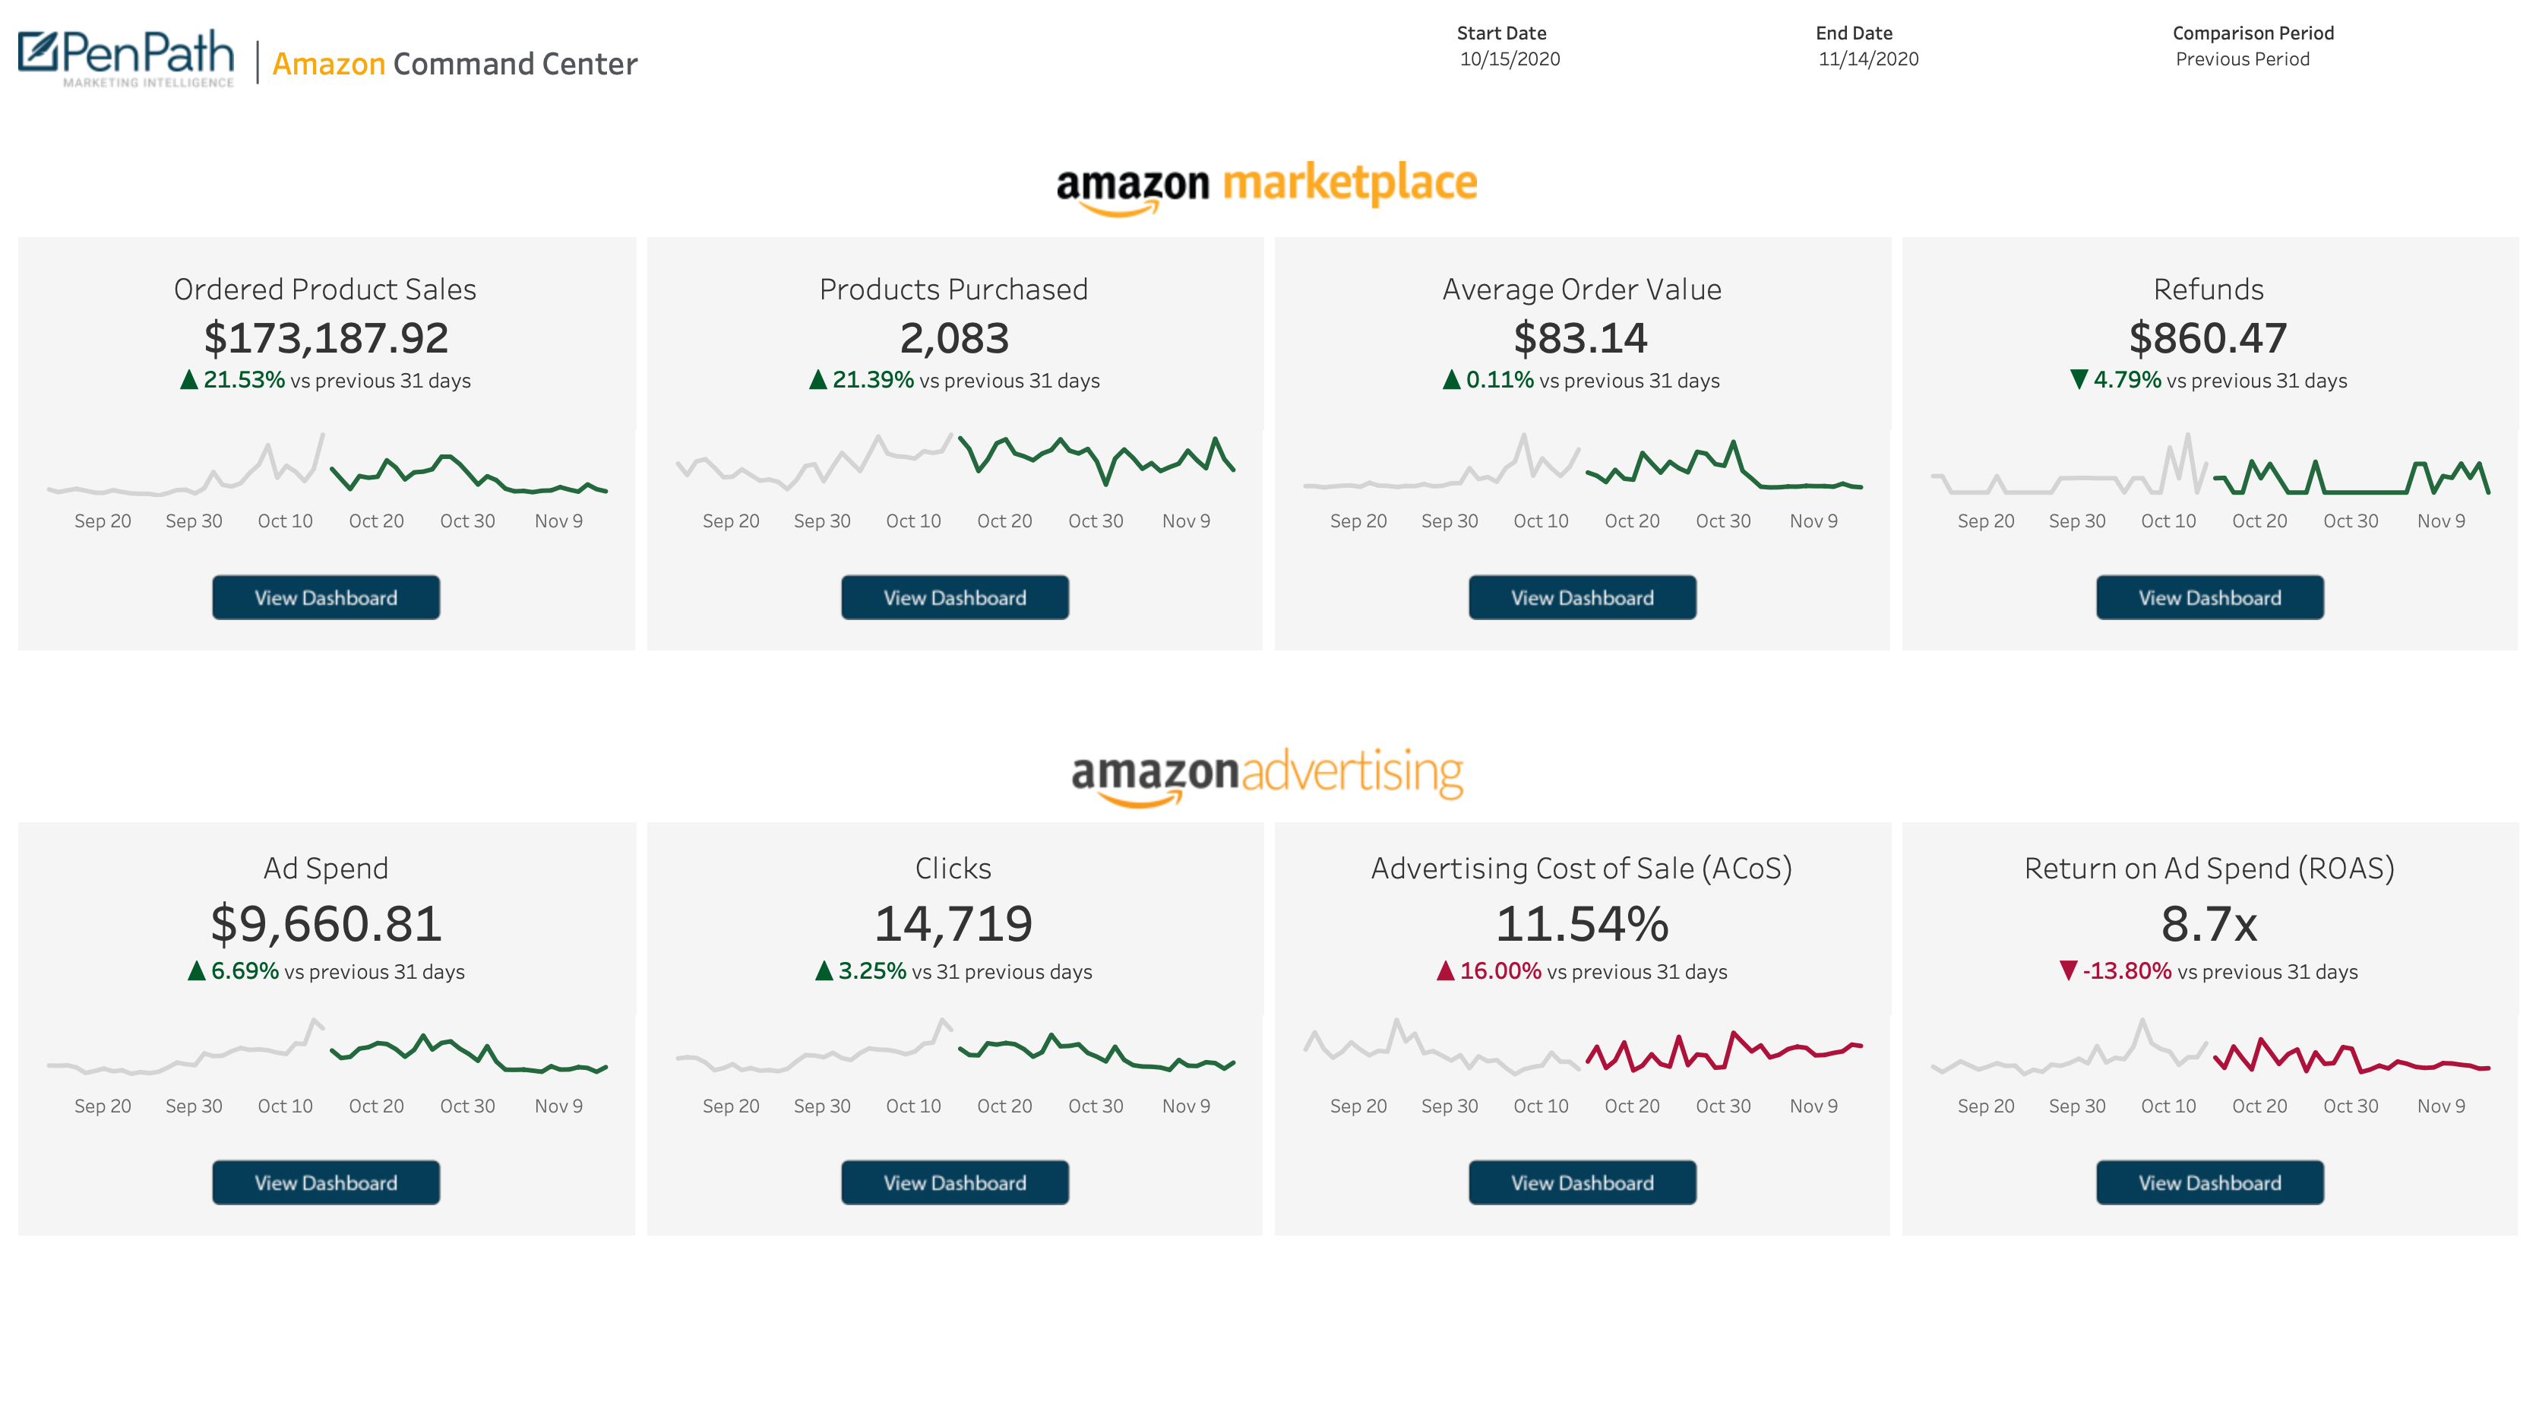Open View Dashboard for ACoS
This screenshot has width=2536, height=1421.
point(1582,1182)
